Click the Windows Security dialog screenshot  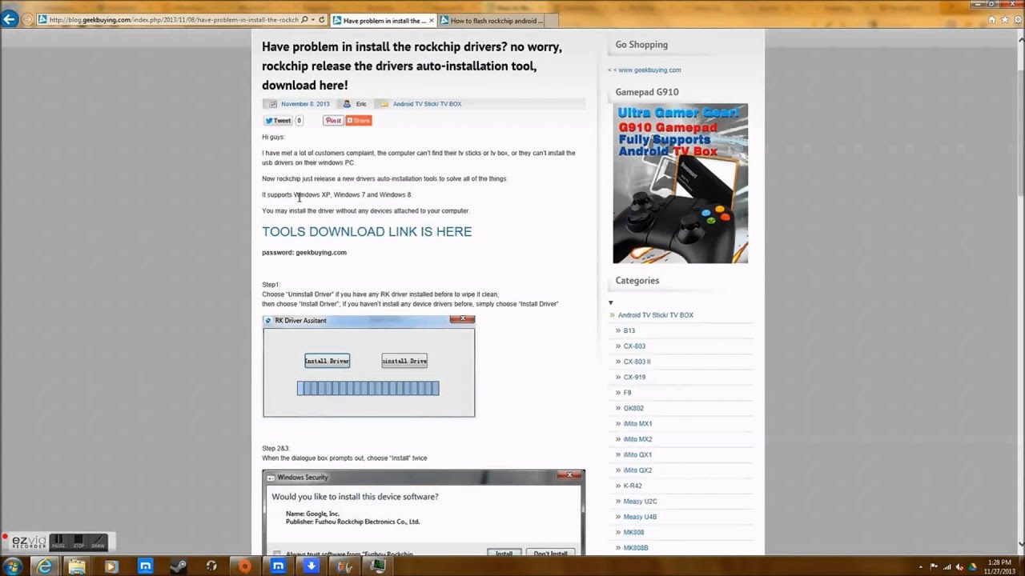[424, 513]
